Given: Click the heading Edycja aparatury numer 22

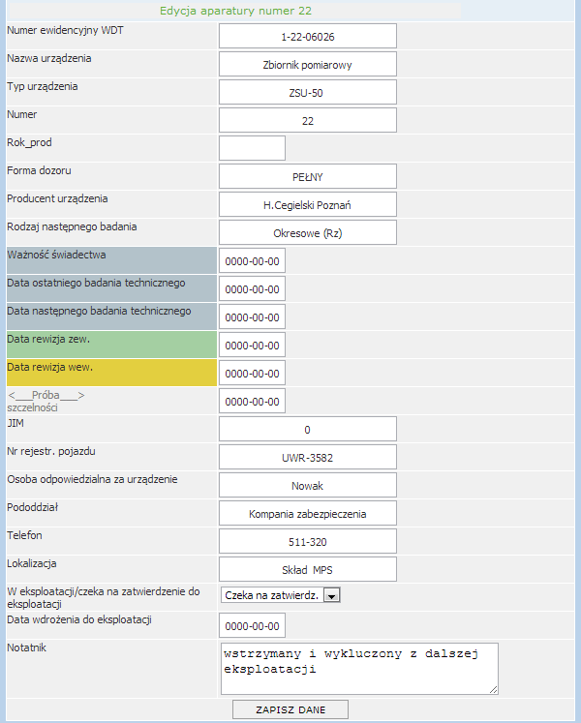Looking at the screenshot, I should point(235,11).
